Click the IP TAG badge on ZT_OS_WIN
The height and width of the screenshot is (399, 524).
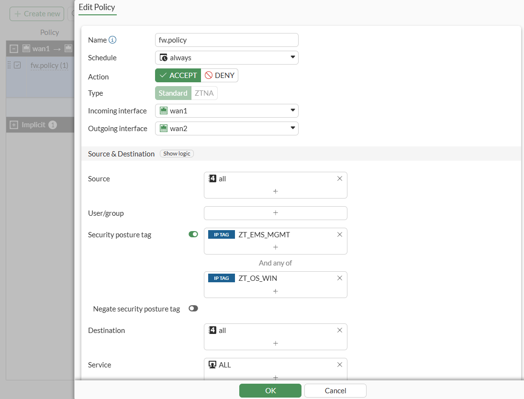click(221, 277)
